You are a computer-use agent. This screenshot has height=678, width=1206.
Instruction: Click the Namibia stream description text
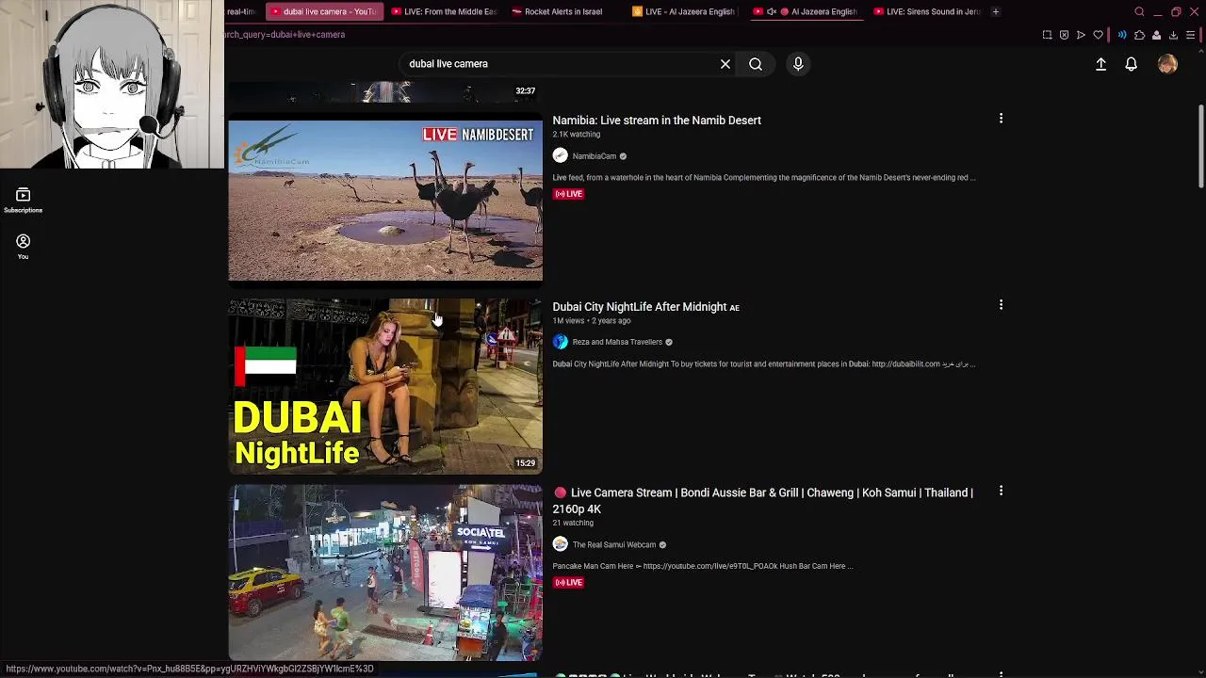pos(764,177)
